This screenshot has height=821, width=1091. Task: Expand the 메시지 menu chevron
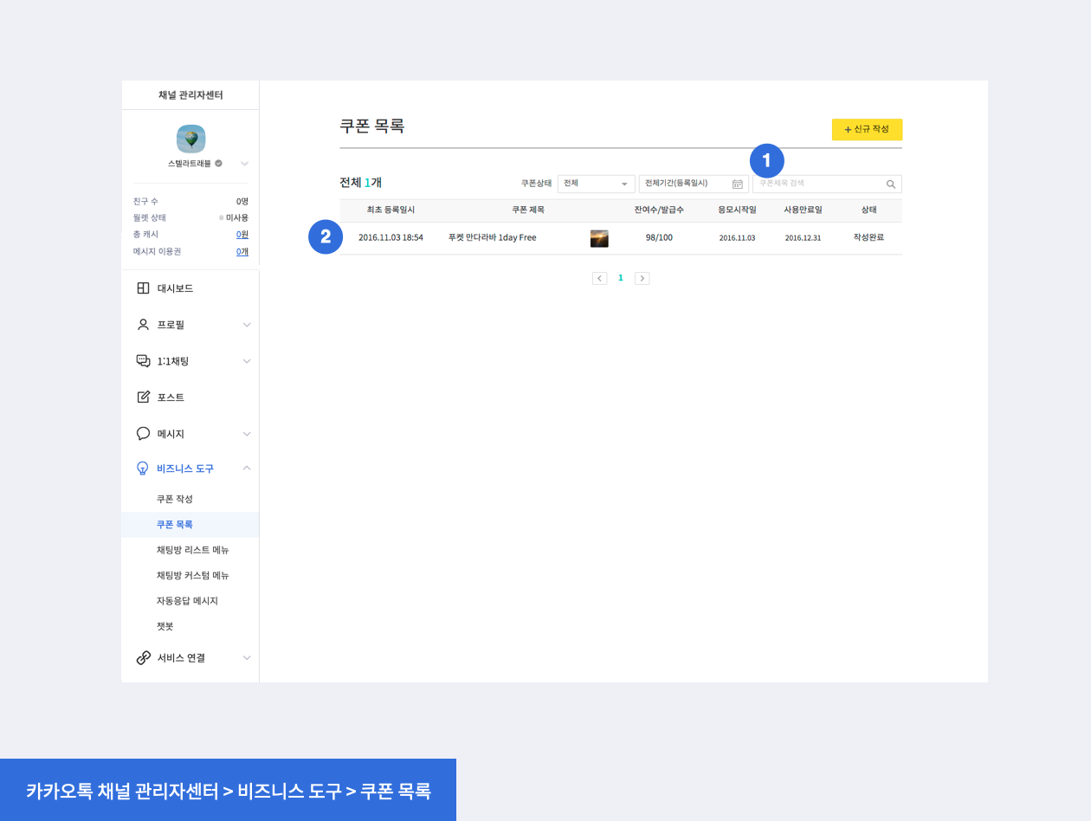point(247,434)
